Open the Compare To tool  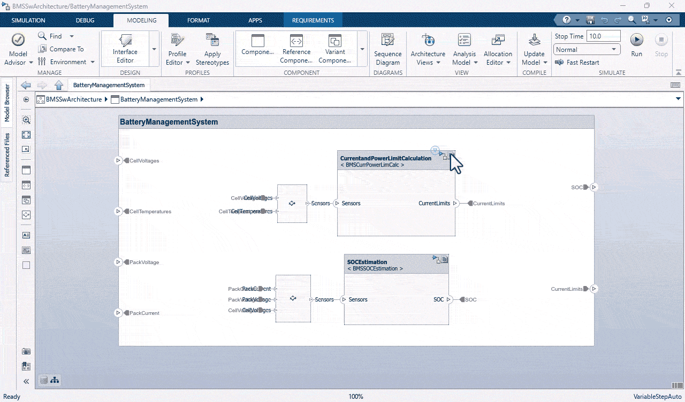pos(60,49)
